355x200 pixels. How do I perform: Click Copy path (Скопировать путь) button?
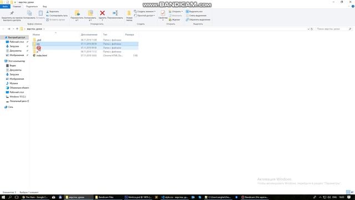point(57,16)
